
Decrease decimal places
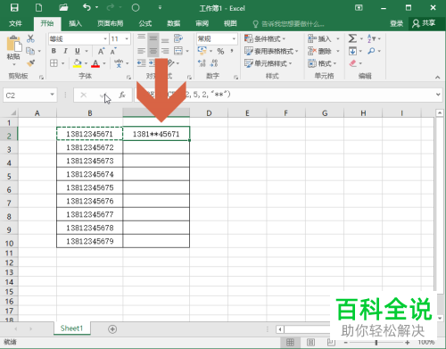(x=214, y=63)
